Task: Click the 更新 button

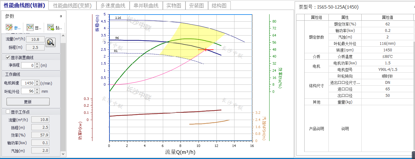Action: (28, 101)
